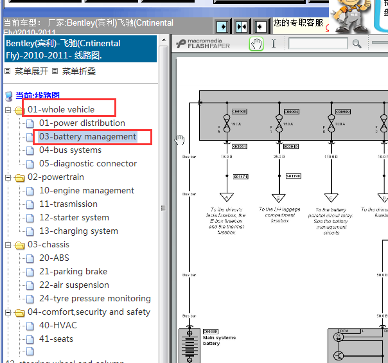
Task: Click the panel splitter grip handle
Action: (x=163, y=208)
